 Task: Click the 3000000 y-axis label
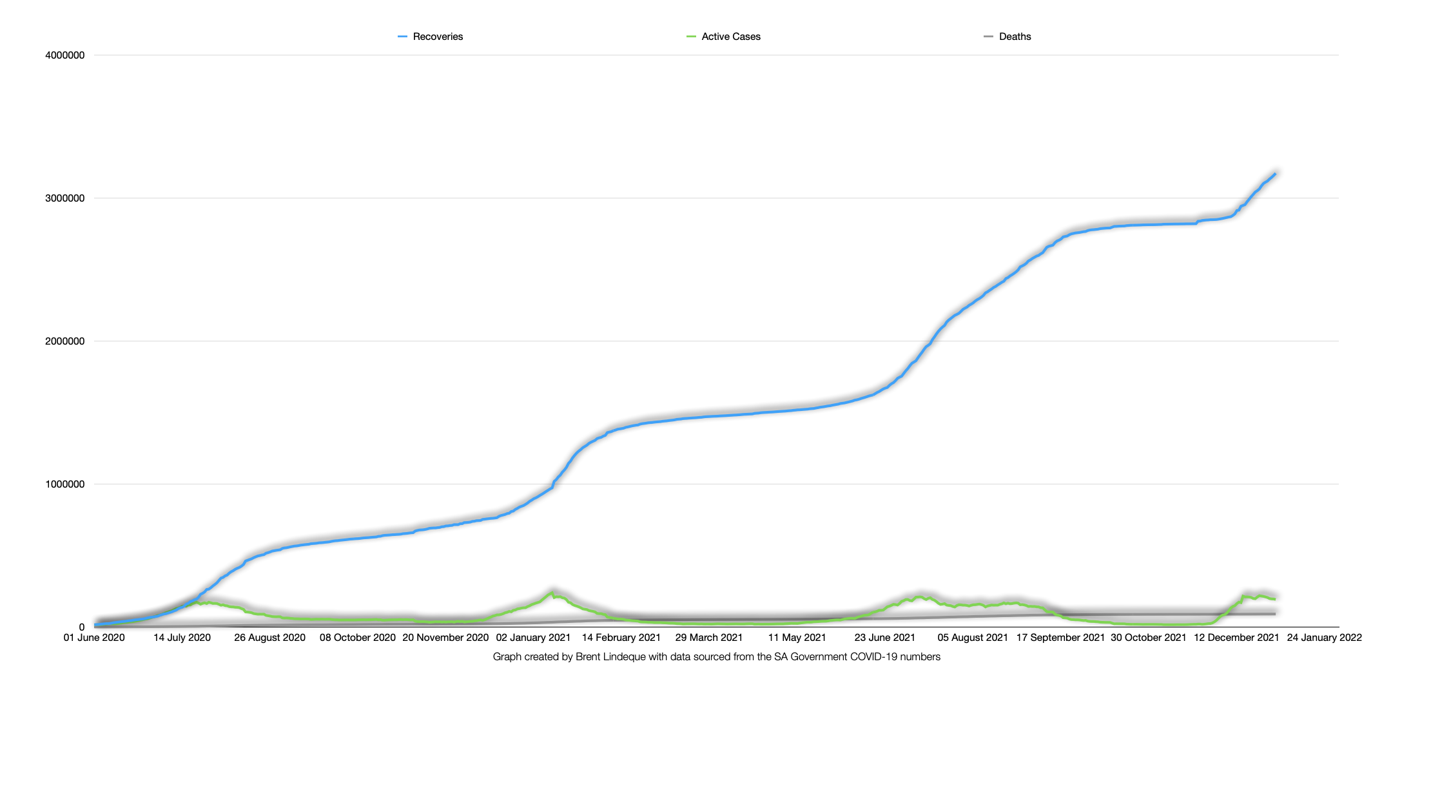[64, 198]
